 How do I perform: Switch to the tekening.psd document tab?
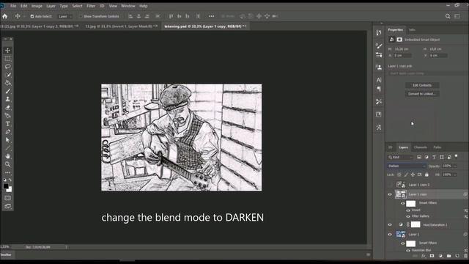point(205,26)
